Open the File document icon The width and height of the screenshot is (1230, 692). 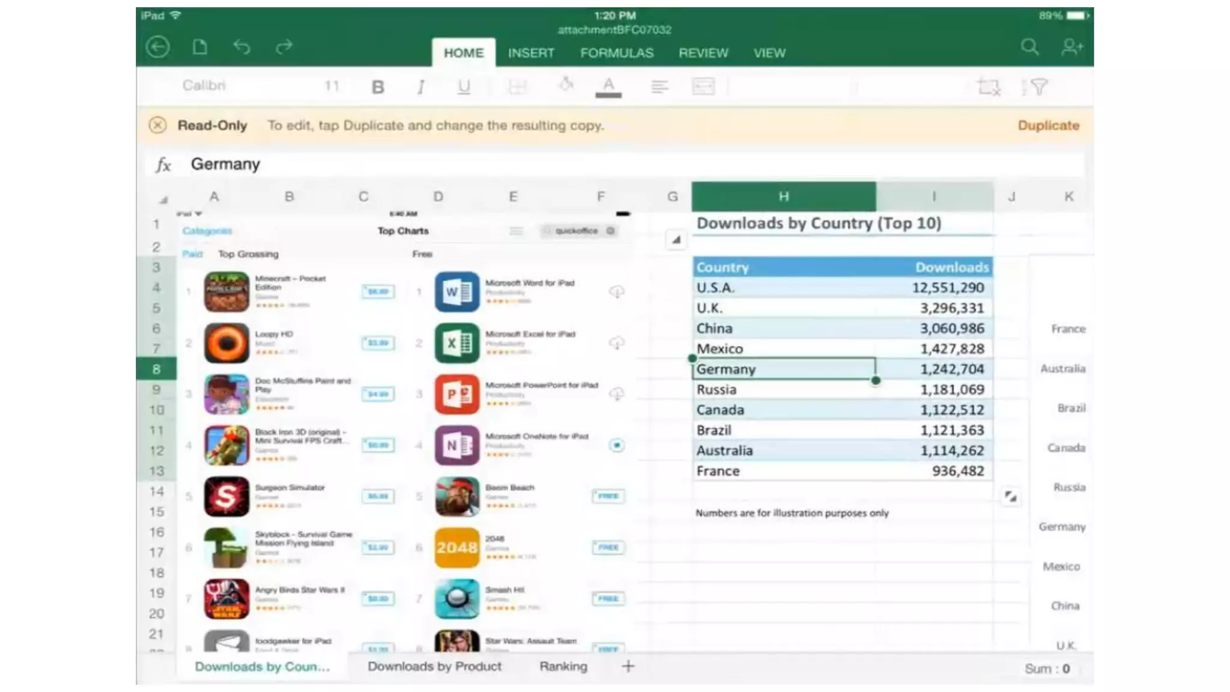(x=199, y=47)
